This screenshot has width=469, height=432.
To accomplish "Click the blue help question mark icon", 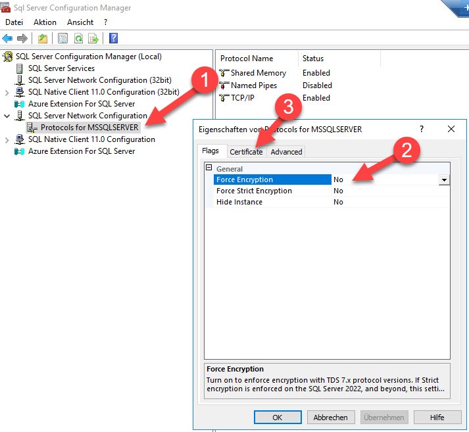I will (x=113, y=39).
